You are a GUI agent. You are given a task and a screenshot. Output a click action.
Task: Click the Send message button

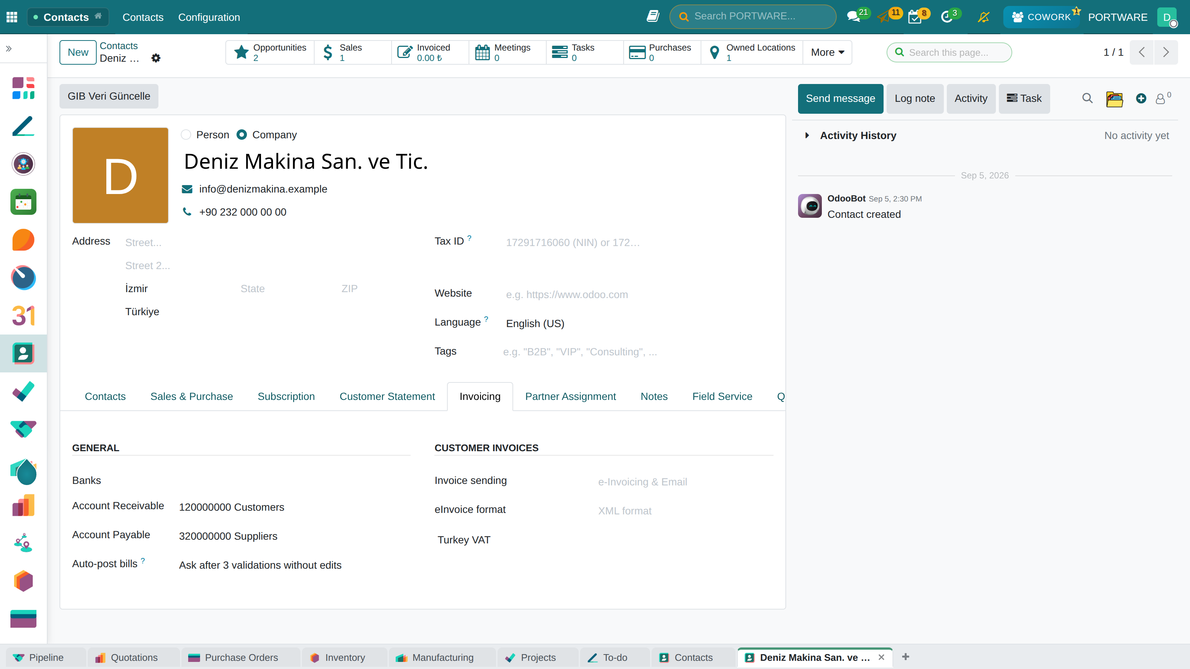click(x=840, y=98)
